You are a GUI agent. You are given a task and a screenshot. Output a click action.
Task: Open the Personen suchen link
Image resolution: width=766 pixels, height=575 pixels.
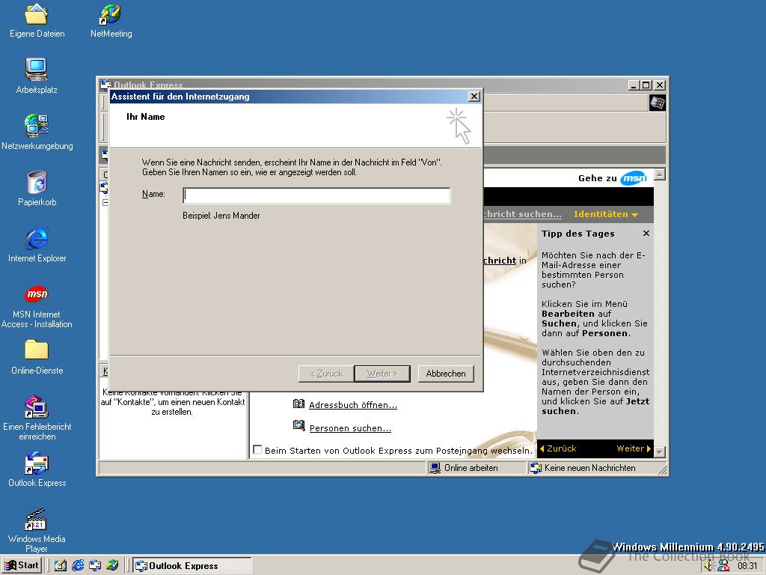click(350, 428)
